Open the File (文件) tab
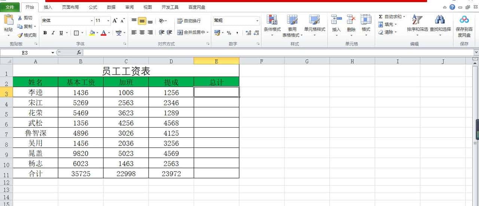This screenshot has height=206, width=479. point(10,7)
